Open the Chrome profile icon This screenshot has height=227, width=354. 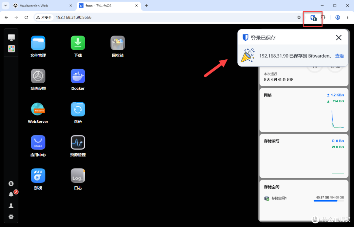[338, 17]
